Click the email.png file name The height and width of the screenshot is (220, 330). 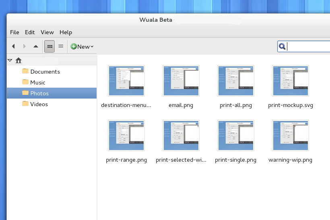181,105
